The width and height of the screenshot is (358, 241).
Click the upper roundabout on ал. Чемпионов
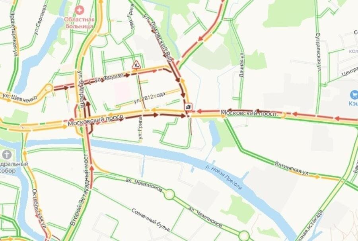169,195
